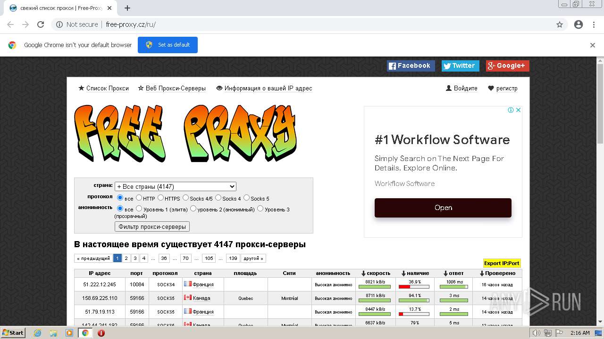
Task: Sort table by наличие column
Action: 415,273
